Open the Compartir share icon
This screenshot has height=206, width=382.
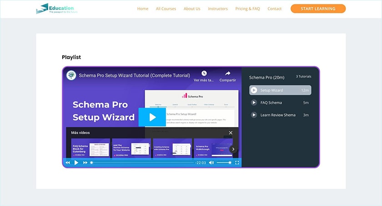(x=228, y=74)
